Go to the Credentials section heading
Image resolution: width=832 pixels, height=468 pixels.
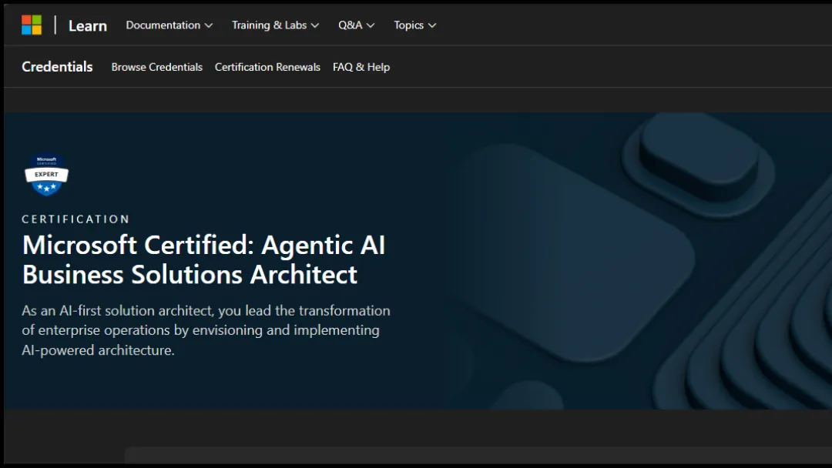(x=57, y=67)
